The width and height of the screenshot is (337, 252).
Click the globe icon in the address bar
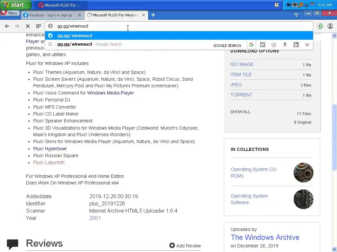(50, 26)
